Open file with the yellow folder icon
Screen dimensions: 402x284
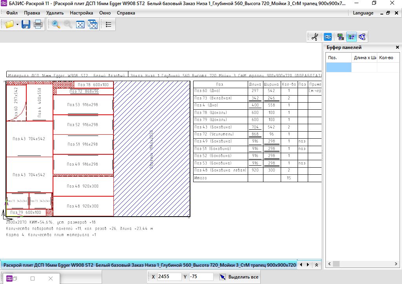(x=9, y=24)
